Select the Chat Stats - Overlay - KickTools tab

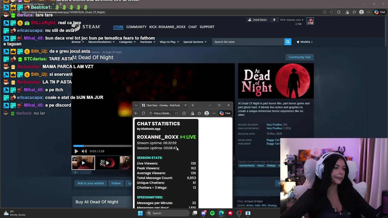click(x=164, y=105)
